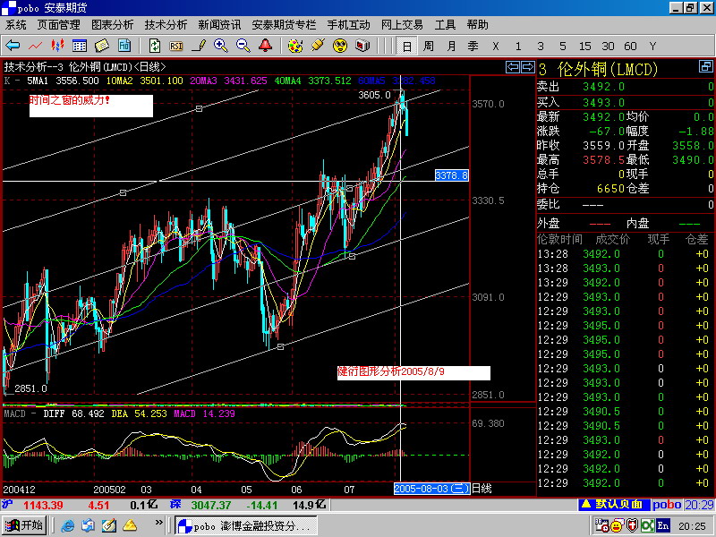Select the pencil line drawing tool
Screen dimensions: 716x537
pyautogui.click(x=199, y=46)
